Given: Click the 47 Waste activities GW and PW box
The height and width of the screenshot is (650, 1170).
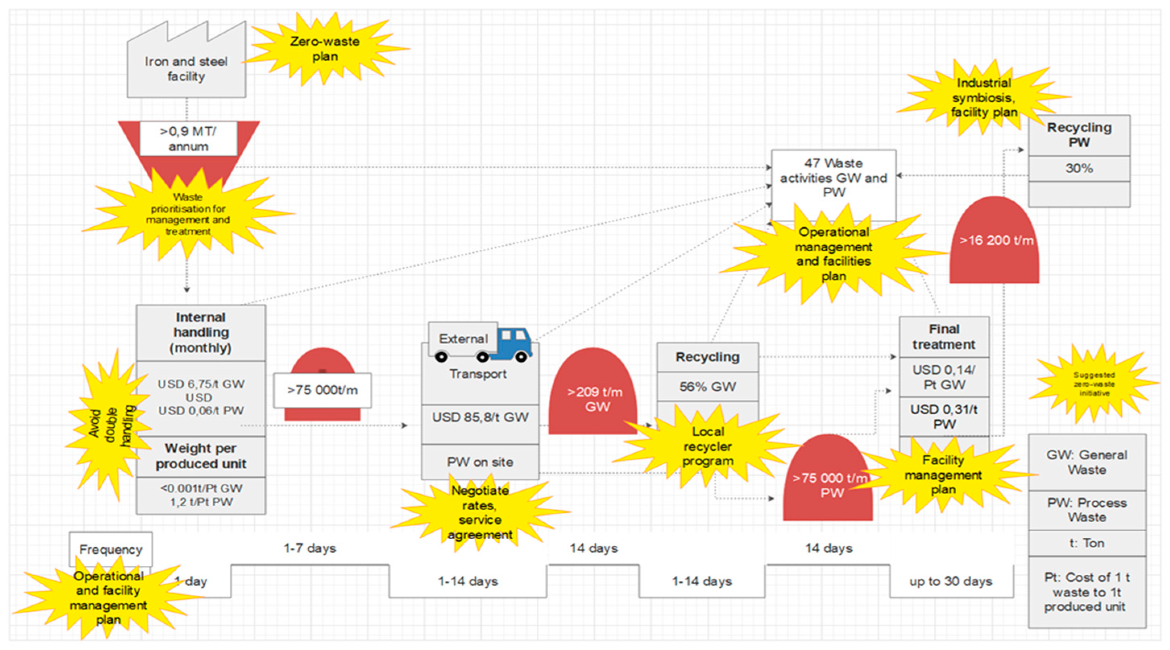Looking at the screenshot, I should pos(834,178).
